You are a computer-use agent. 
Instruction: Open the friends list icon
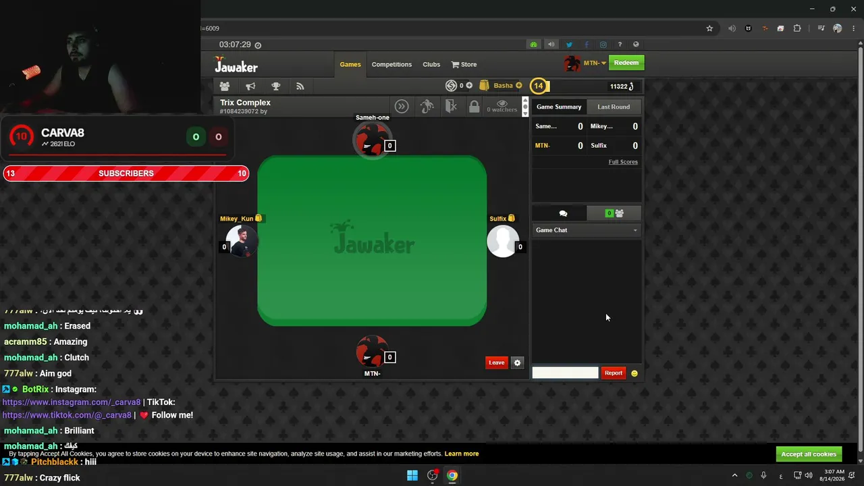click(x=225, y=86)
